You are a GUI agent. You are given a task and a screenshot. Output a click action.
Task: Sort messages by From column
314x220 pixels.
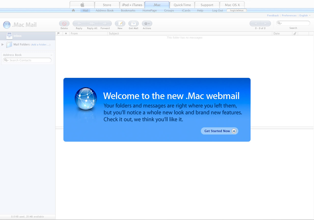pyautogui.click(x=88, y=33)
